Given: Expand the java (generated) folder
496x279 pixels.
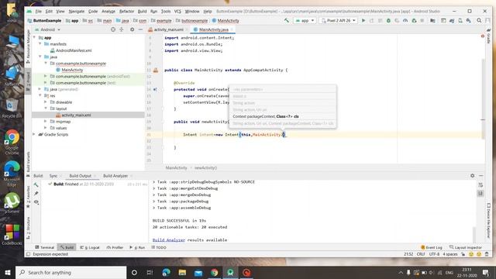Looking at the screenshot, I should pyautogui.click(x=40, y=89).
